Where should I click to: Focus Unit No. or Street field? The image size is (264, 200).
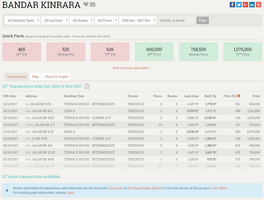tap(176, 20)
